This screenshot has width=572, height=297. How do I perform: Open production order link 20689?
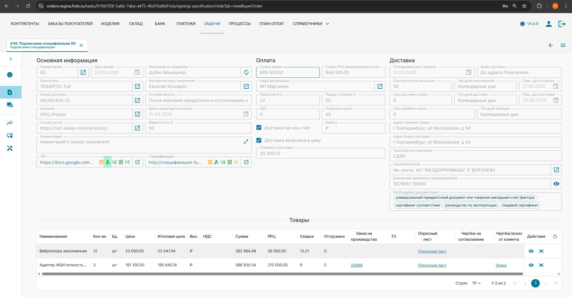(x=357, y=265)
